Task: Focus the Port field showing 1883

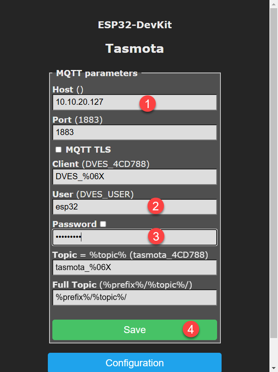Action: [134, 133]
